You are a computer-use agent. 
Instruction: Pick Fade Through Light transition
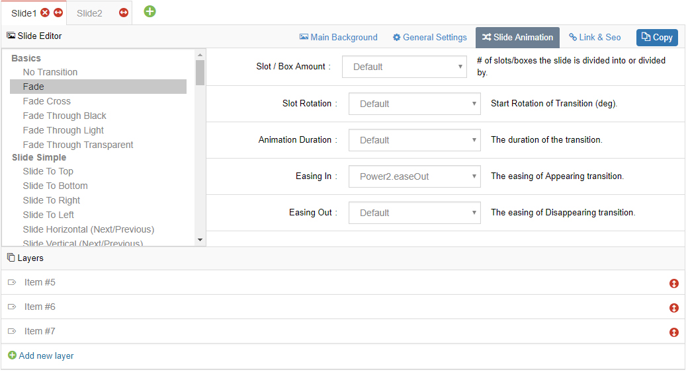point(64,130)
